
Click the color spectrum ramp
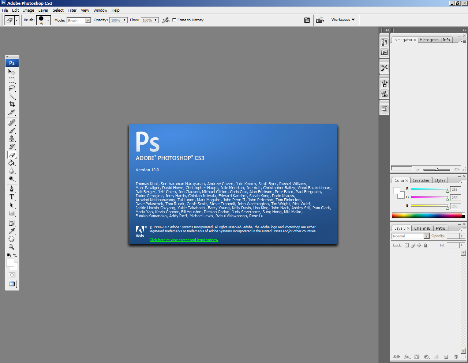[x=428, y=215]
